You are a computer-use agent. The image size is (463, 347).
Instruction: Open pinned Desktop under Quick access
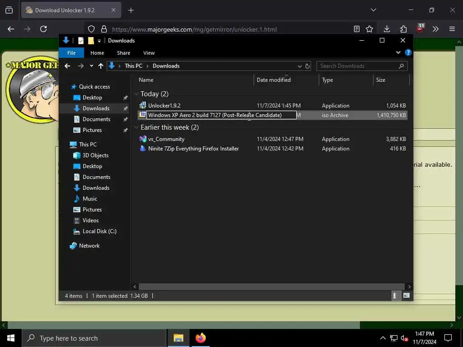pos(92,98)
